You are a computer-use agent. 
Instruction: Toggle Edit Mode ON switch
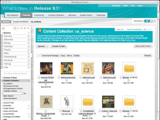(x=148, y=21)
